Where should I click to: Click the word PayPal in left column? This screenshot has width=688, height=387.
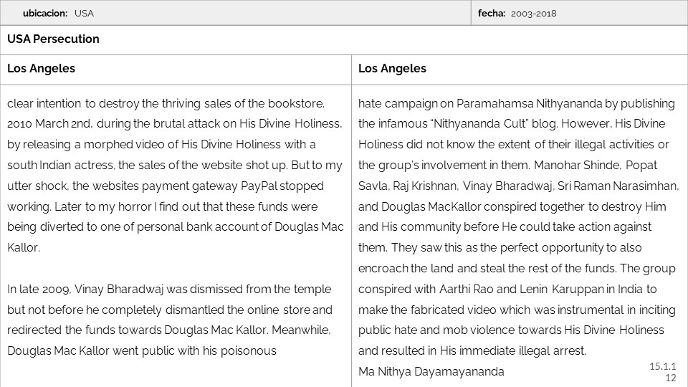[260, 186]
